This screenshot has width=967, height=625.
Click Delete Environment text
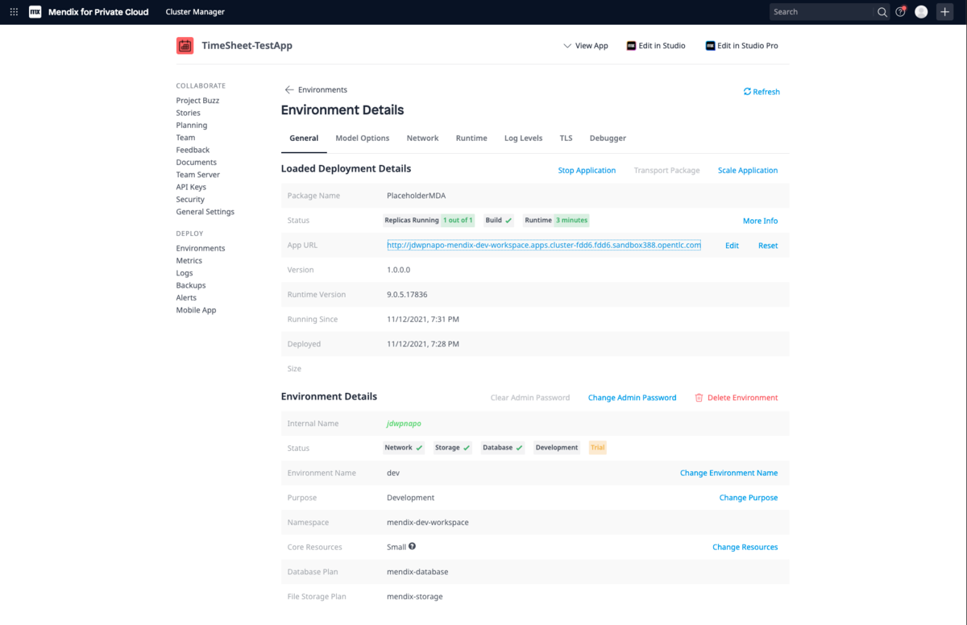pos(743,398)
